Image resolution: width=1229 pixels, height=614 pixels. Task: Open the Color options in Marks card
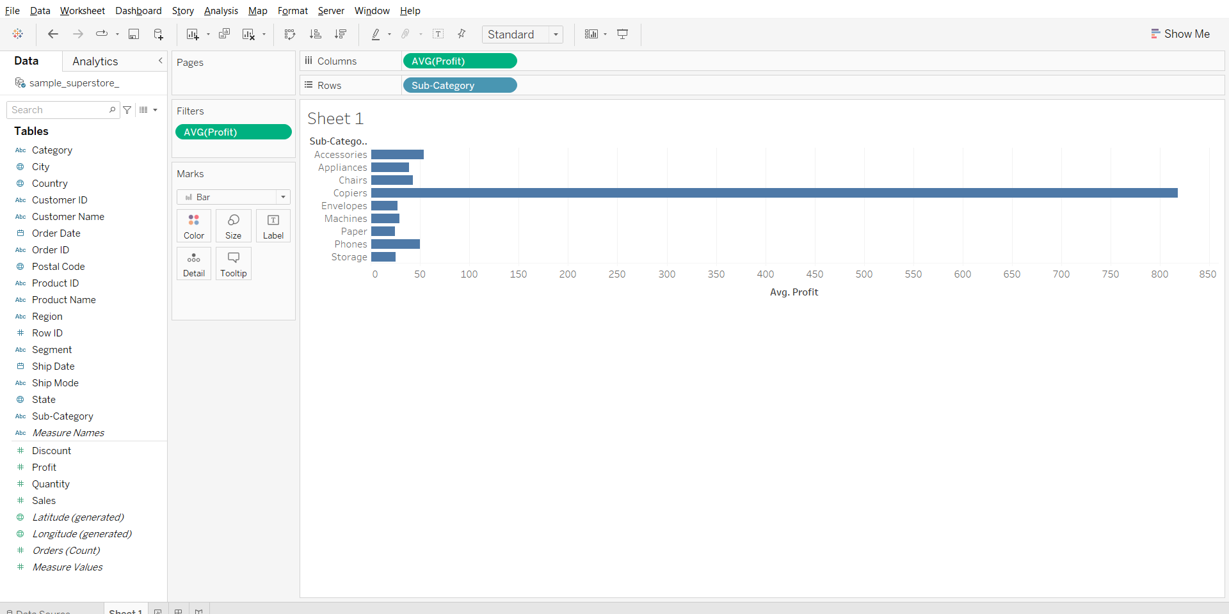tap(194, 226)
